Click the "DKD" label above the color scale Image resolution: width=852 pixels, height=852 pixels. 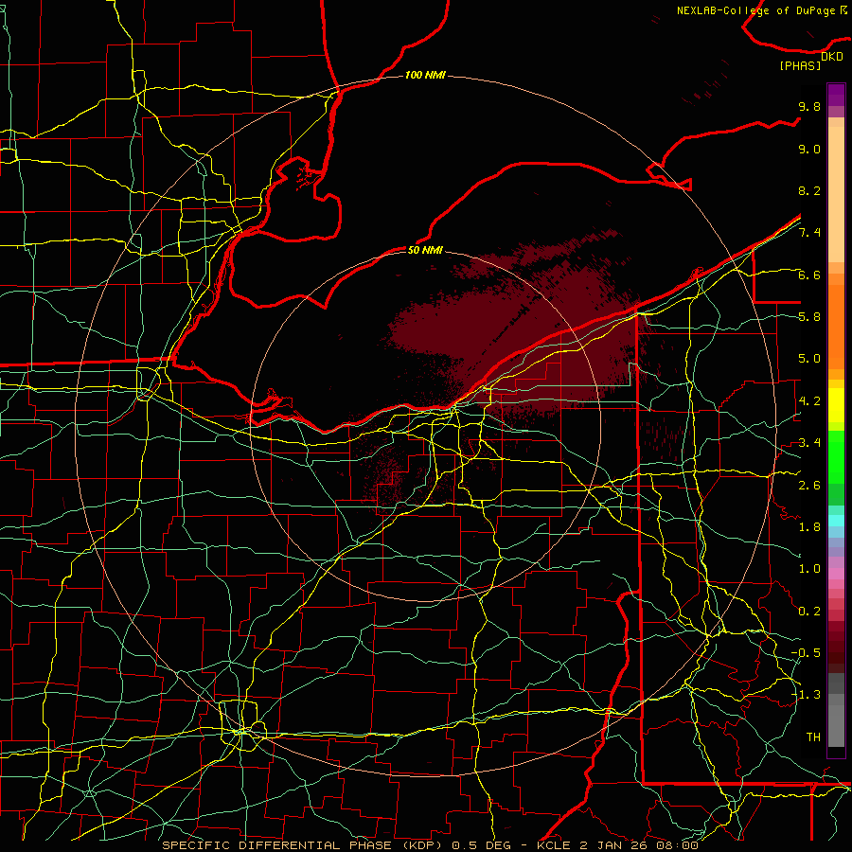click(x=831, y=56)
